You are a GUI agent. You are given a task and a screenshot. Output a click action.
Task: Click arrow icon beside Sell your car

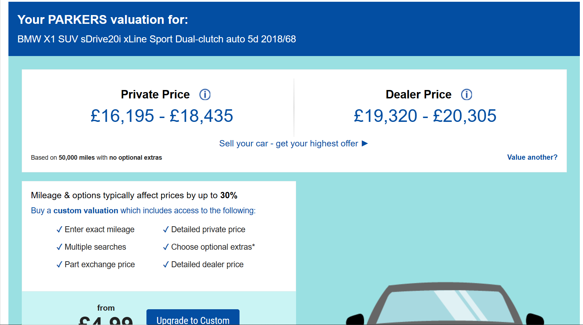[x=365, y=143]
